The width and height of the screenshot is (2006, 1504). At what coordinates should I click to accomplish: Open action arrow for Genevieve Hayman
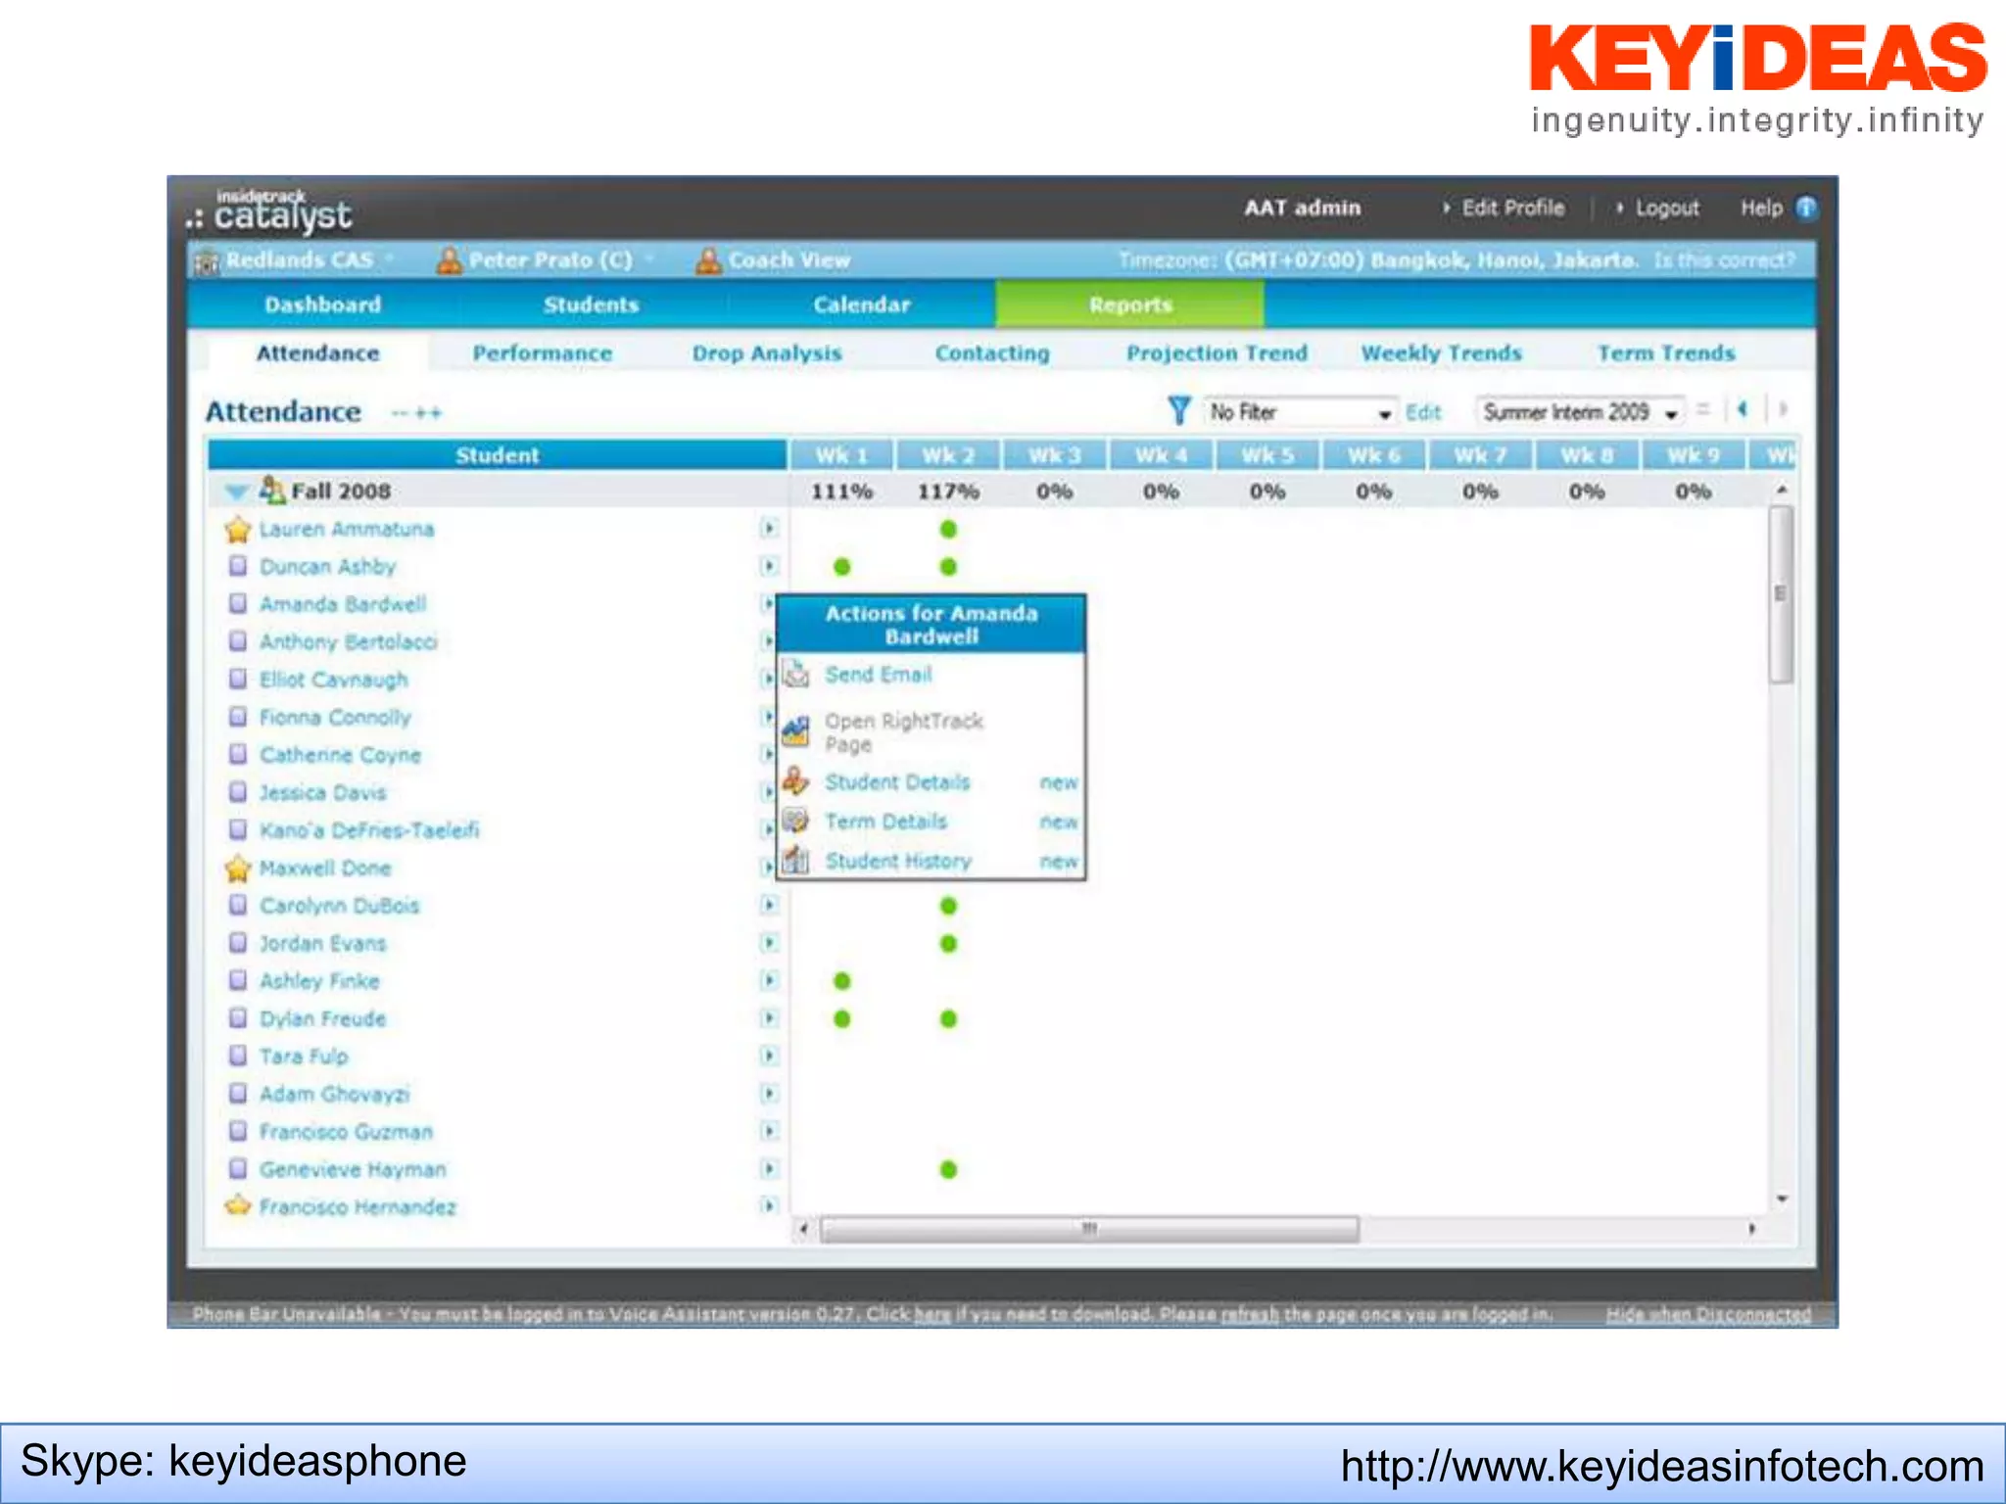click(769, 1168)
